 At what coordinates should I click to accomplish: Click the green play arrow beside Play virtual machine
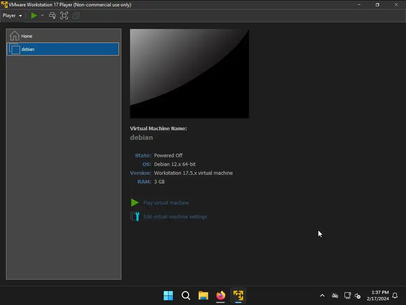(135, 203)
